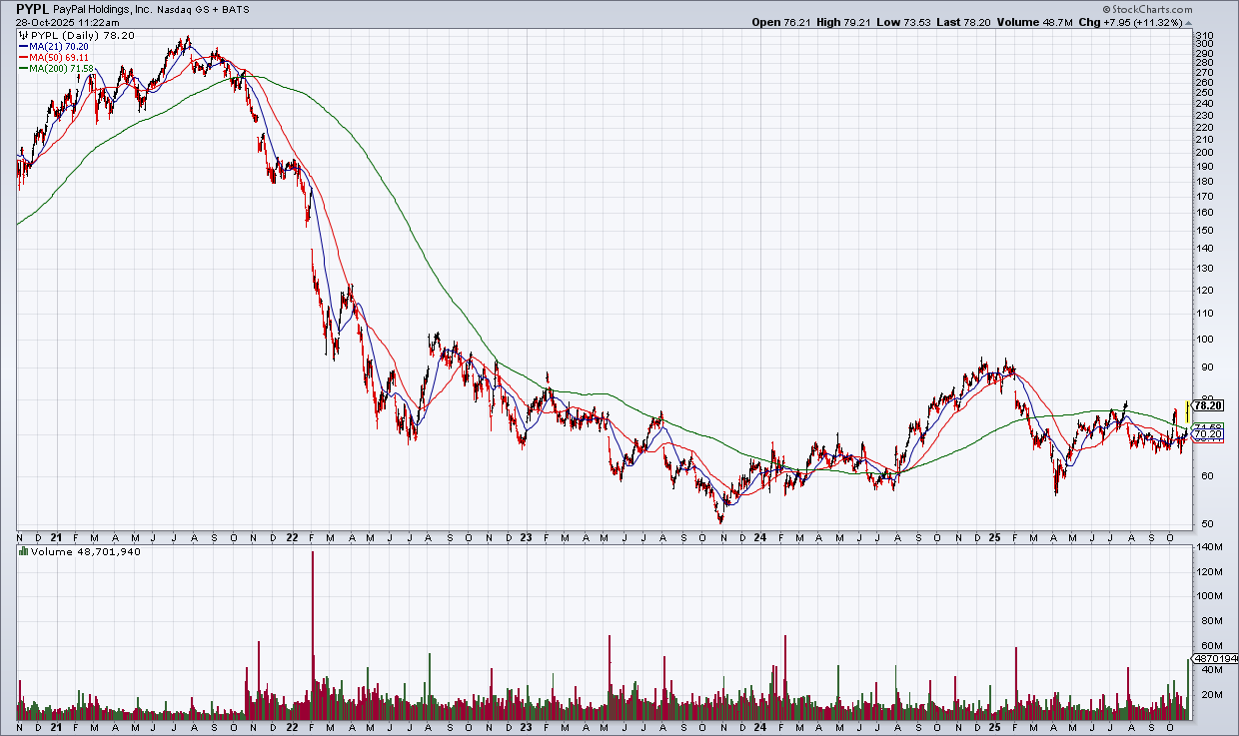
Task: Click the volume bars icon in lower panel
Action: pyautogui.click(x=21, y=551)
